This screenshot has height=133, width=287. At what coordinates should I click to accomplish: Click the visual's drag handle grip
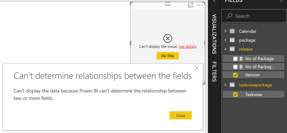click(168, 5)
